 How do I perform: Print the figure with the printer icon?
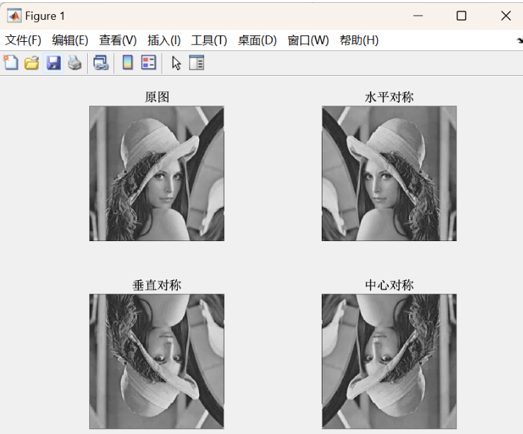coord(74,63)
